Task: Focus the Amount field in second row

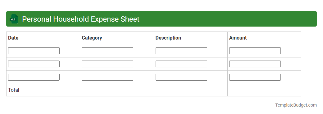Action: 255,64
